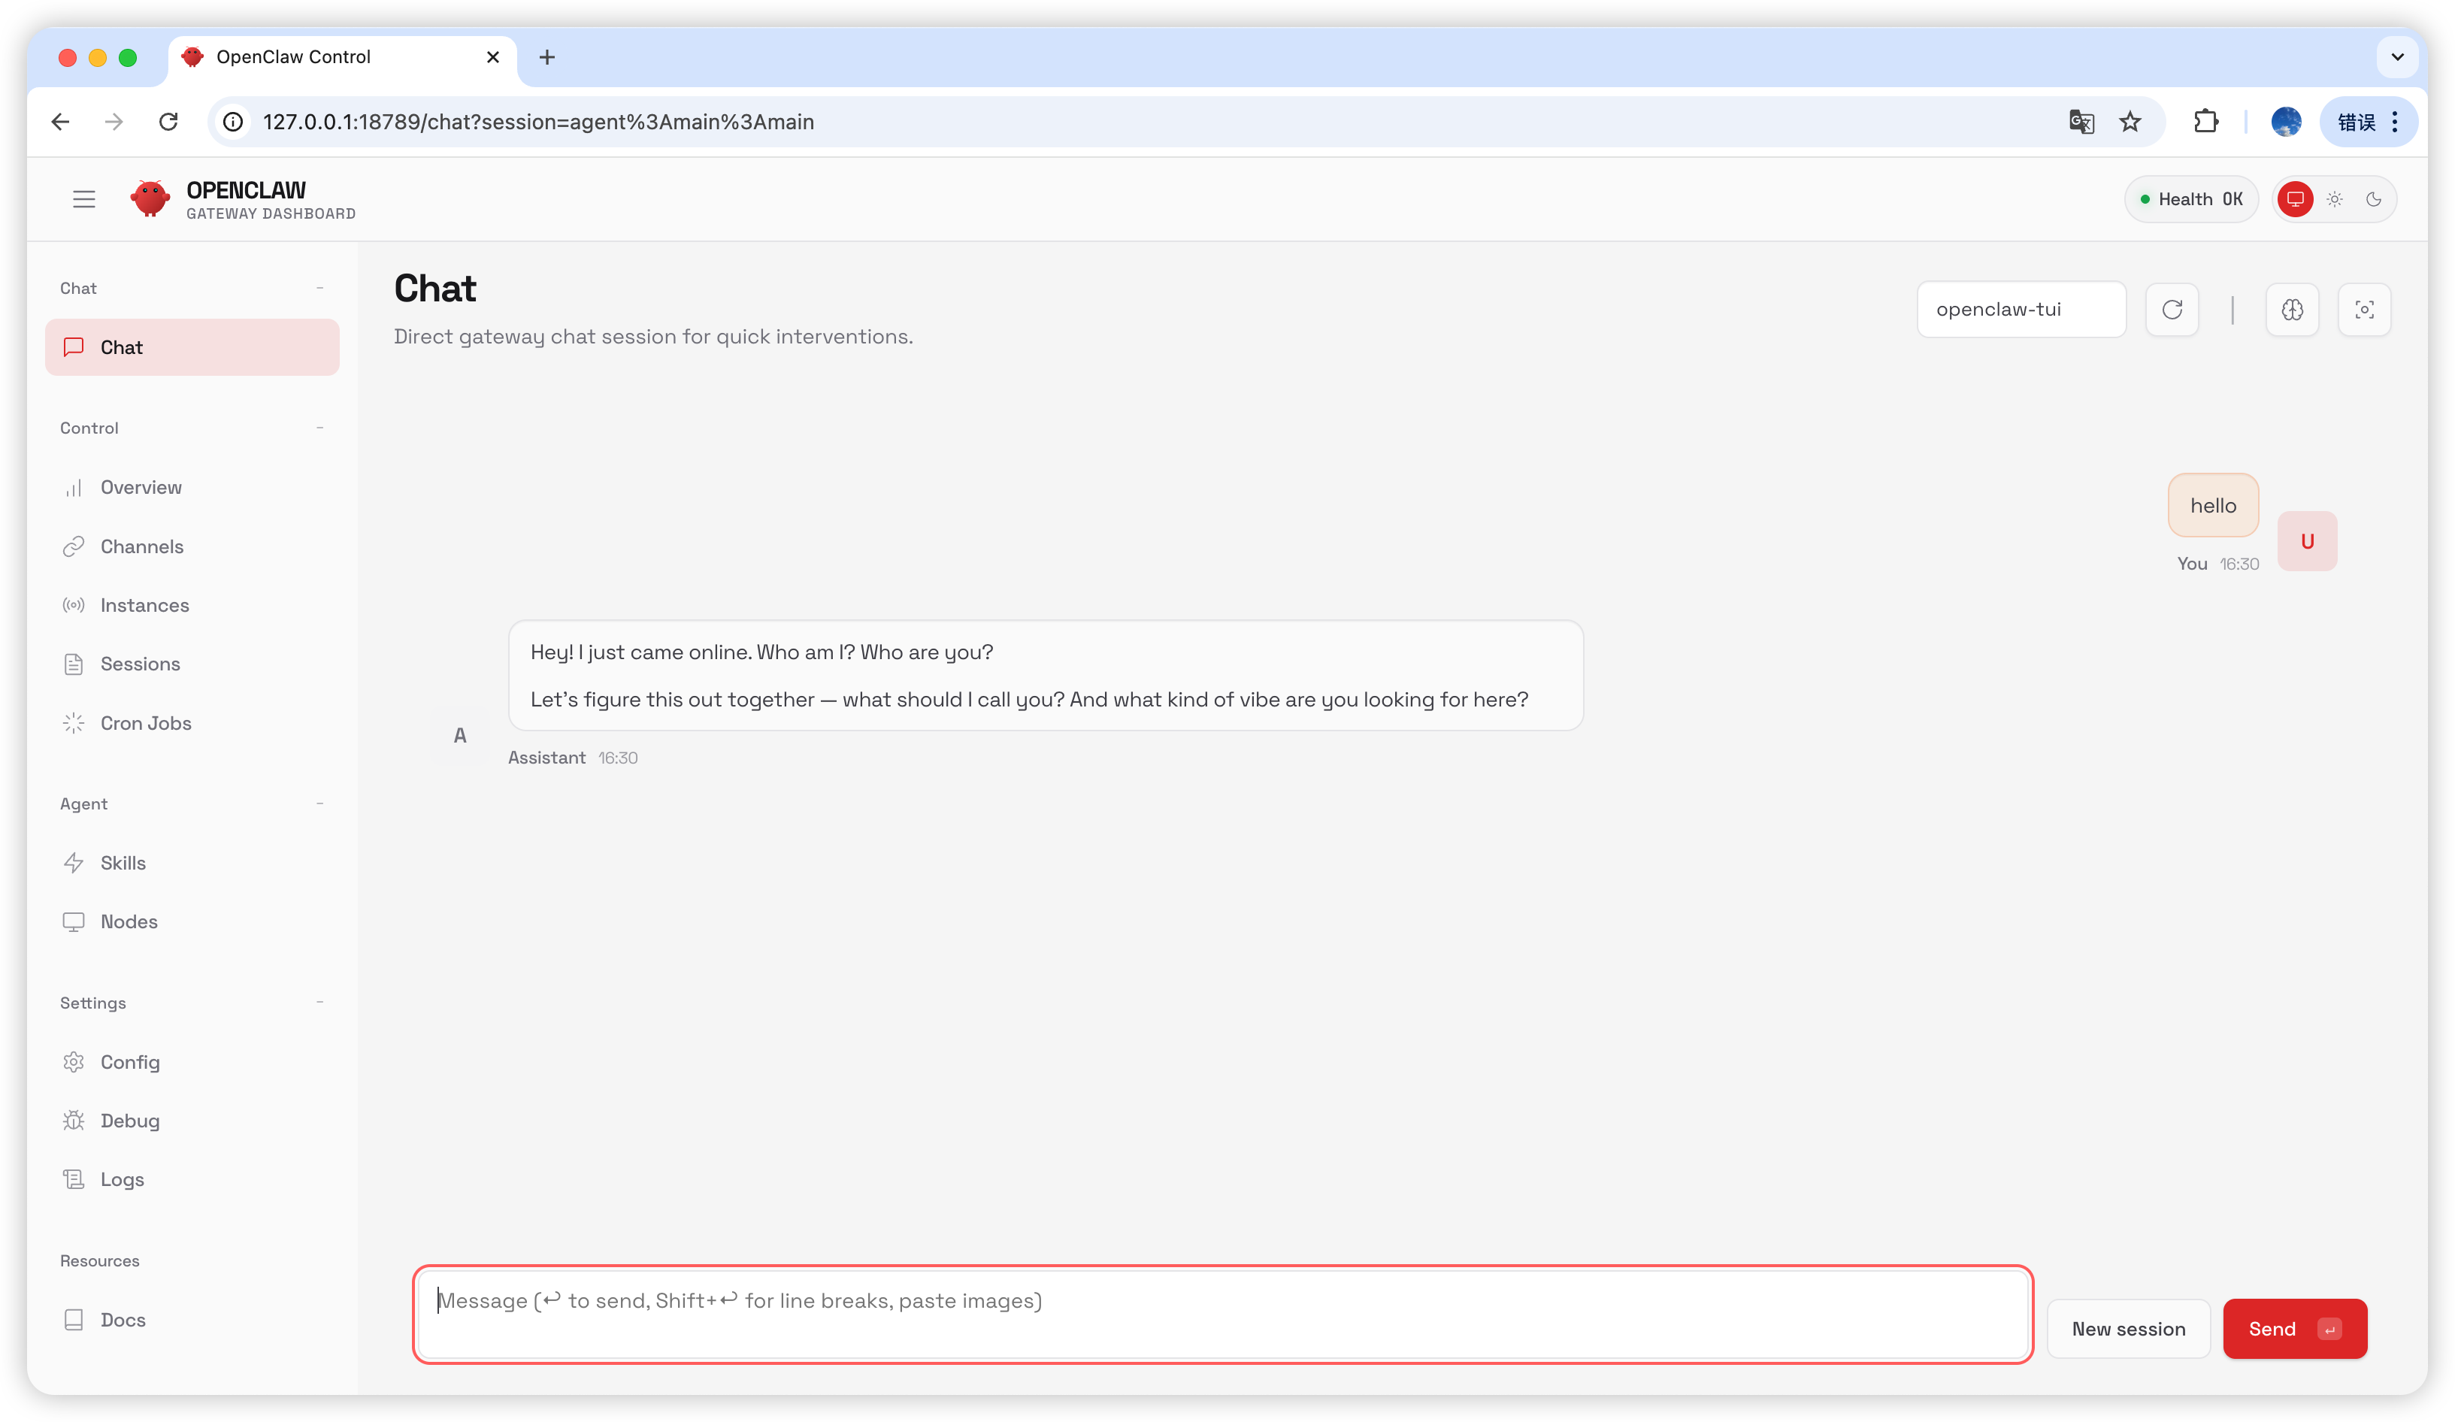This screenshot has width=2455, height=1422.
Task: Click the refresh chat icon button
Action: click(x=2172, y=310)
